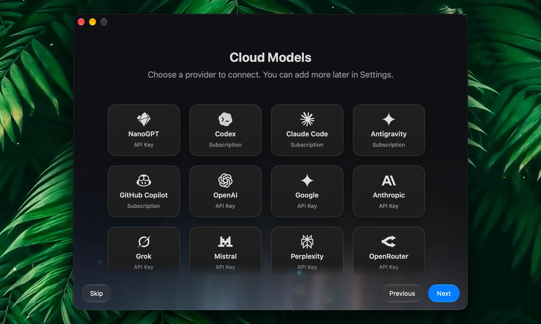Continue with the blue Next button

pos(444,293)
